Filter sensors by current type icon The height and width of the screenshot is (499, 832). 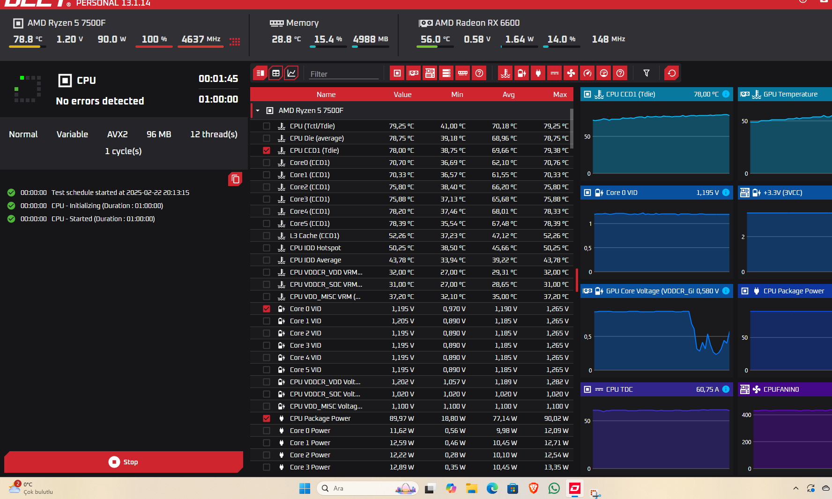(554, 73)
